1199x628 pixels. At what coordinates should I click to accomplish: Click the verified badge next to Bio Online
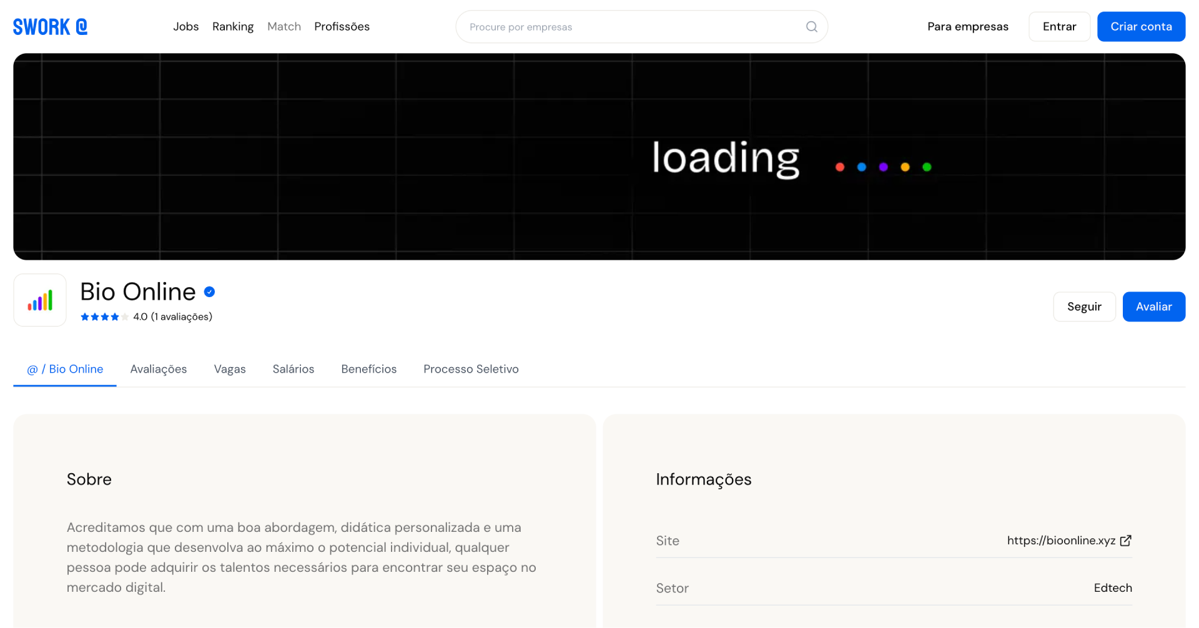tap(210, 292)
